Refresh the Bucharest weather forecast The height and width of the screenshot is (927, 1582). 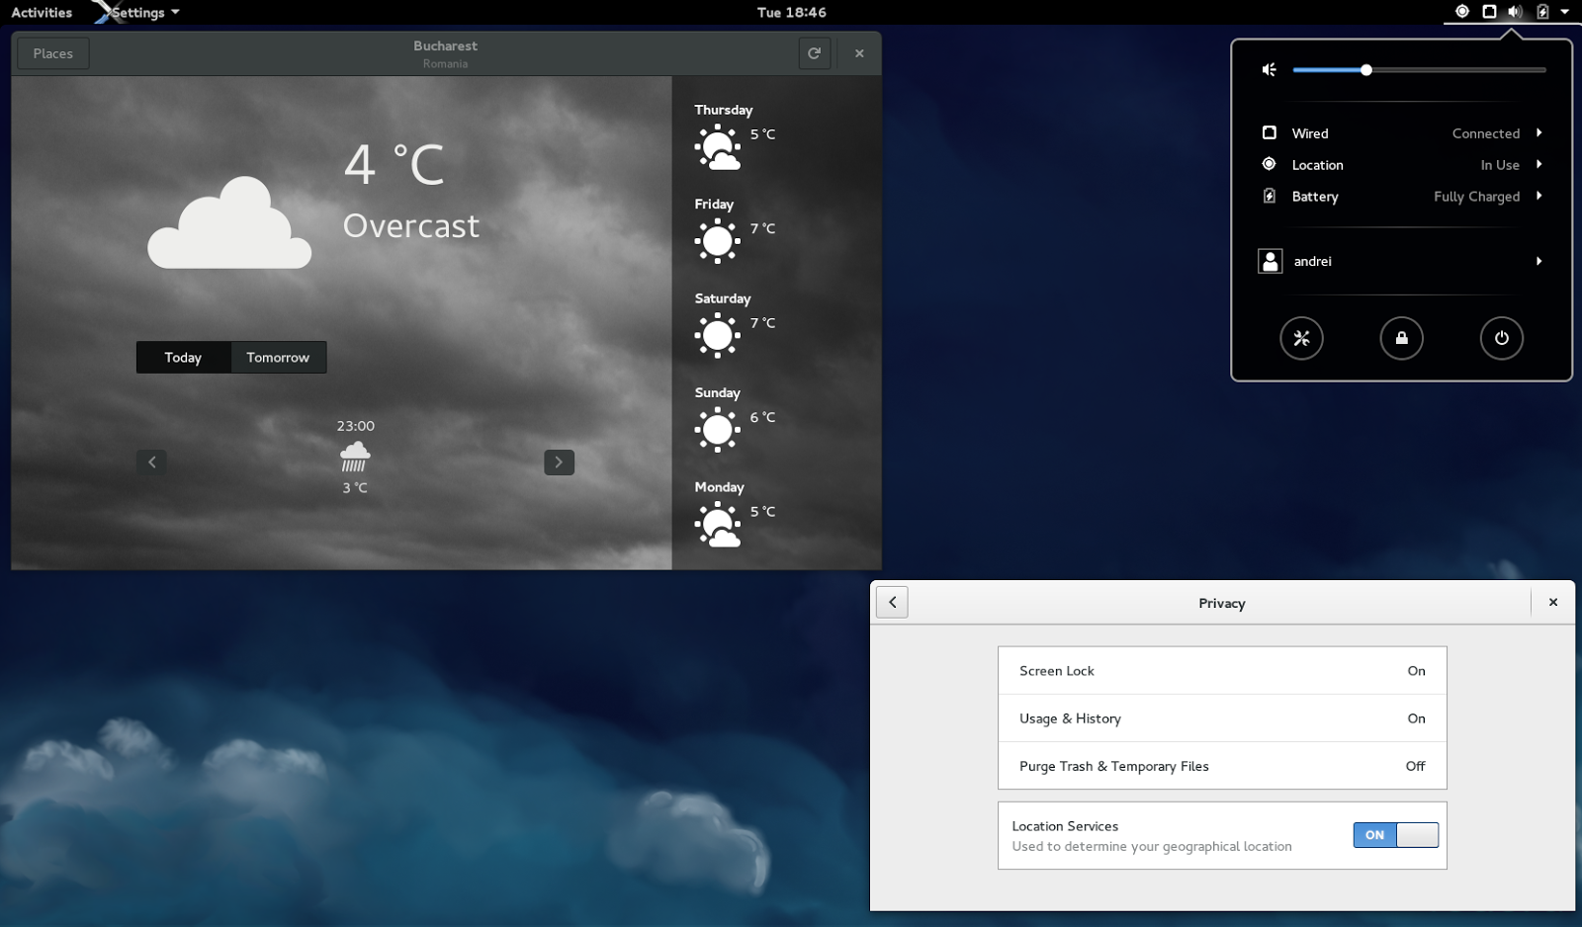815,52
